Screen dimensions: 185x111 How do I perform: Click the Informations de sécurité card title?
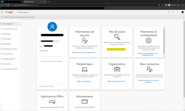pos(85,33)
